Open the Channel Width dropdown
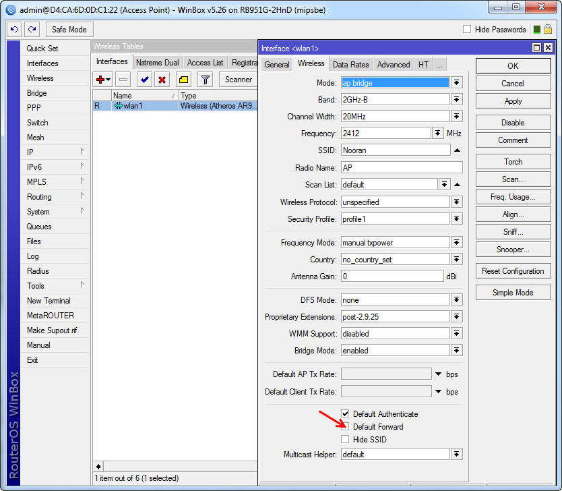562x491 pixels. [x=456, y=116]
